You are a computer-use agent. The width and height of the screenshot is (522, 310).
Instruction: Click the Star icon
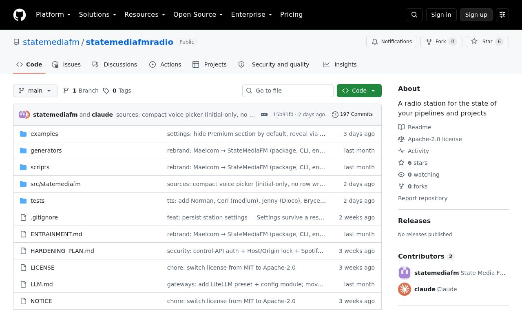click(x=474, y=42)
